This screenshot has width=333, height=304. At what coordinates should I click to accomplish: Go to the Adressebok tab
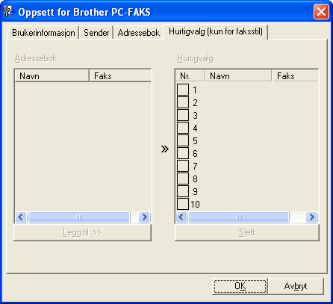coord(139,33)
